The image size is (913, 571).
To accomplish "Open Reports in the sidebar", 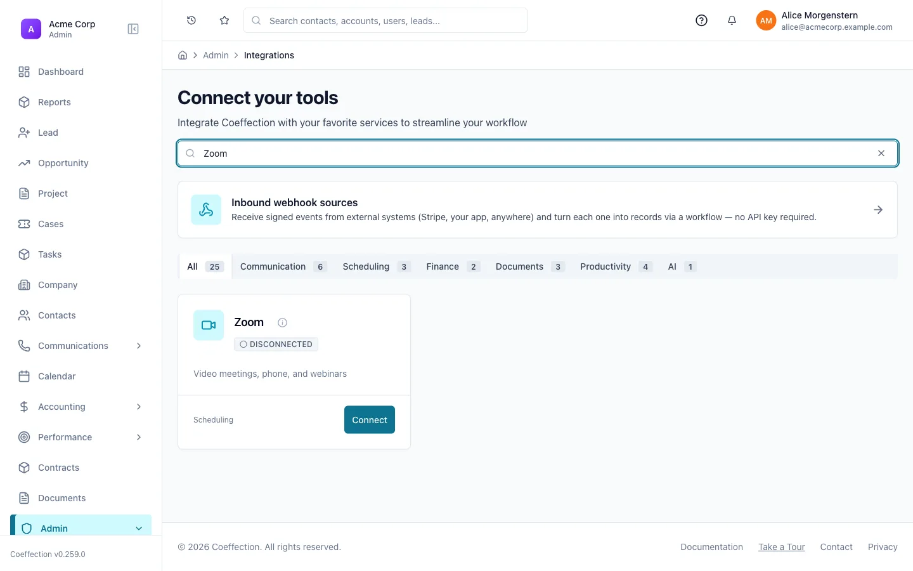I will pyautogui.click(x=81, y=102).
